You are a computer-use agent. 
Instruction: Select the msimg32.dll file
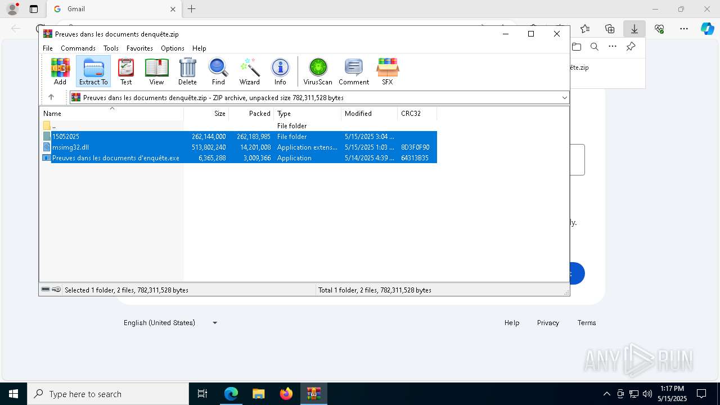(x=239, y=147)
